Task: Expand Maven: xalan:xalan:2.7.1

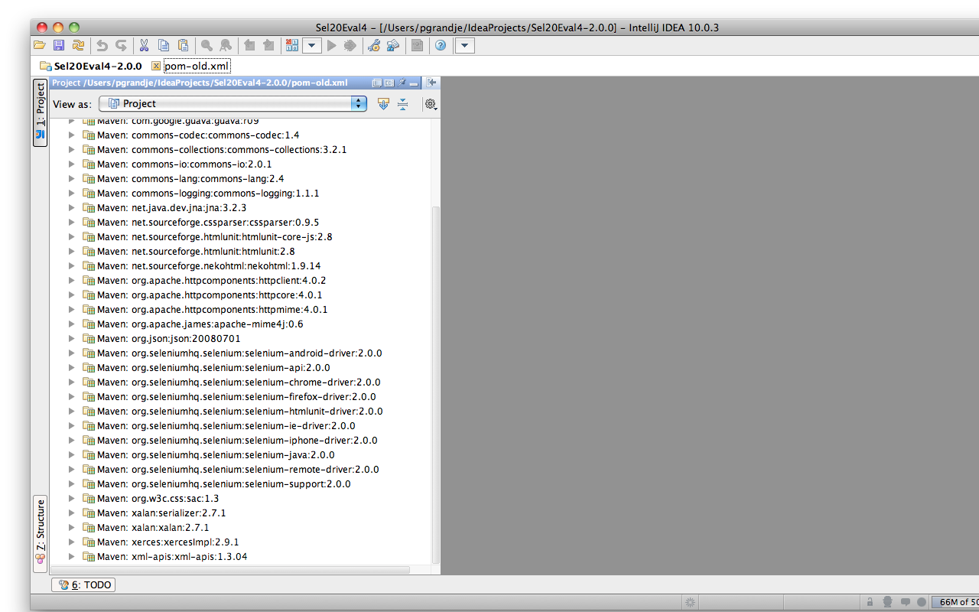Action: 72,527
